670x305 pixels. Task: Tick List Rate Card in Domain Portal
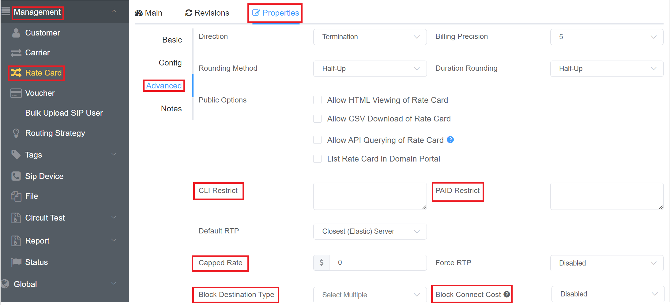[318, 159]
